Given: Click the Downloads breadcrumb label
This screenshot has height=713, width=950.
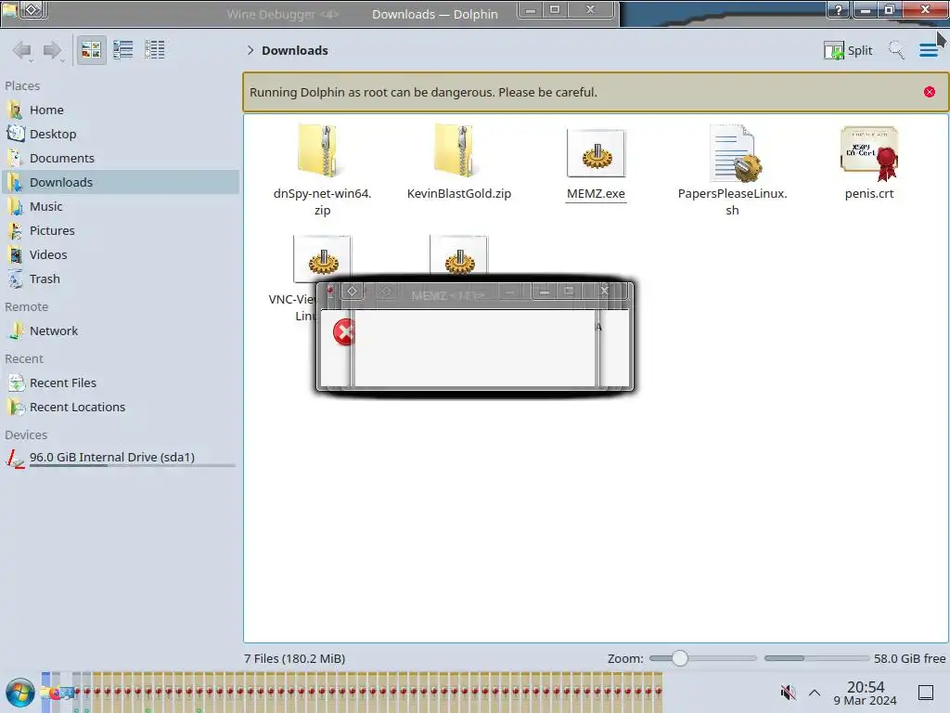Looking at the screenshot, I should 295,50.
